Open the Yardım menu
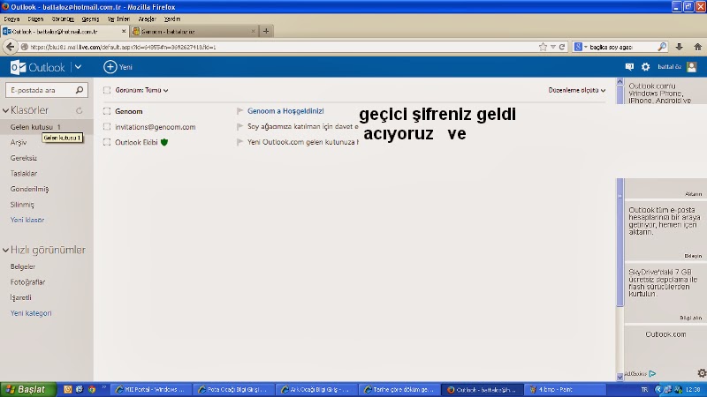707x397 pixels. [x=171, y=19]
